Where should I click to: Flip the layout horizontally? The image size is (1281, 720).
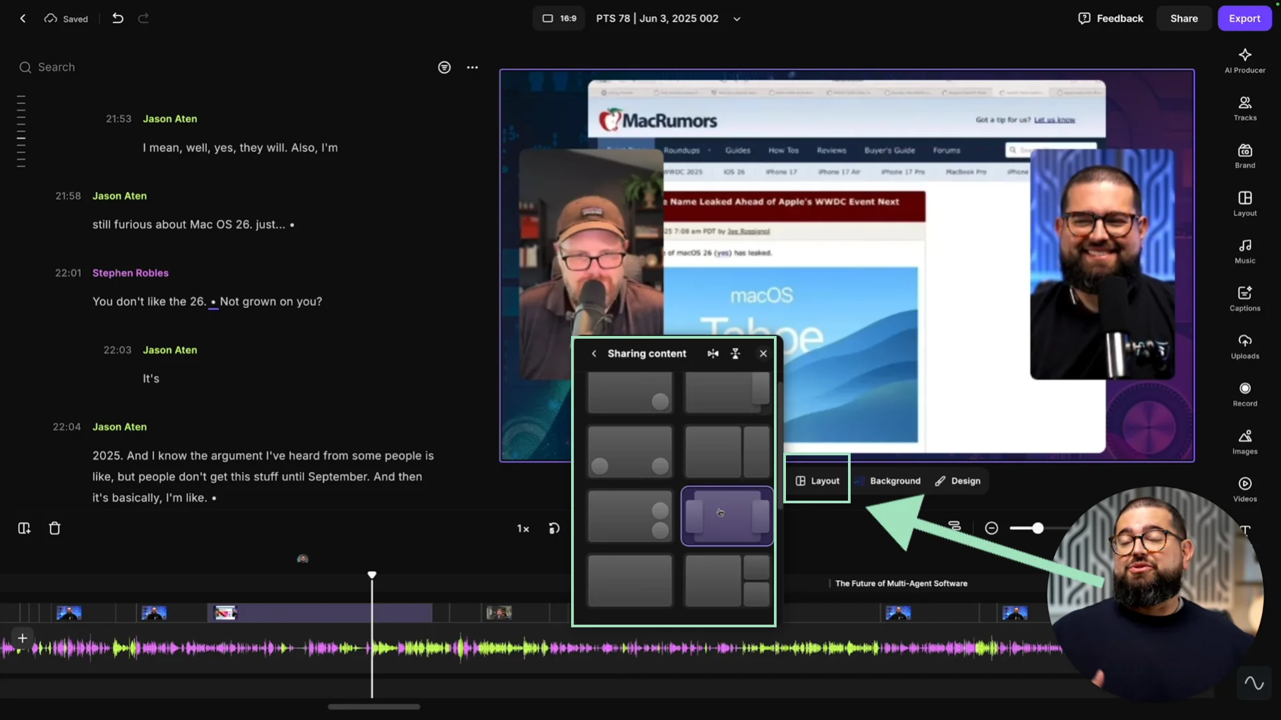tap(713, 353)
